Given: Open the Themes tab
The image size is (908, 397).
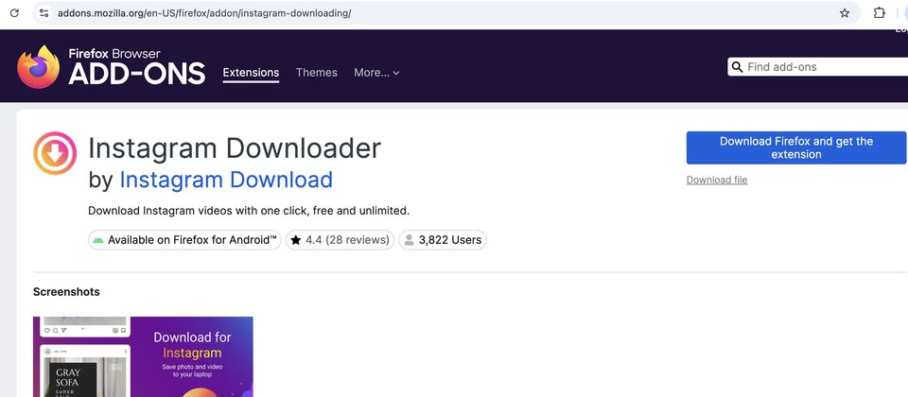Looking at the screenshot, I should 316,73.
